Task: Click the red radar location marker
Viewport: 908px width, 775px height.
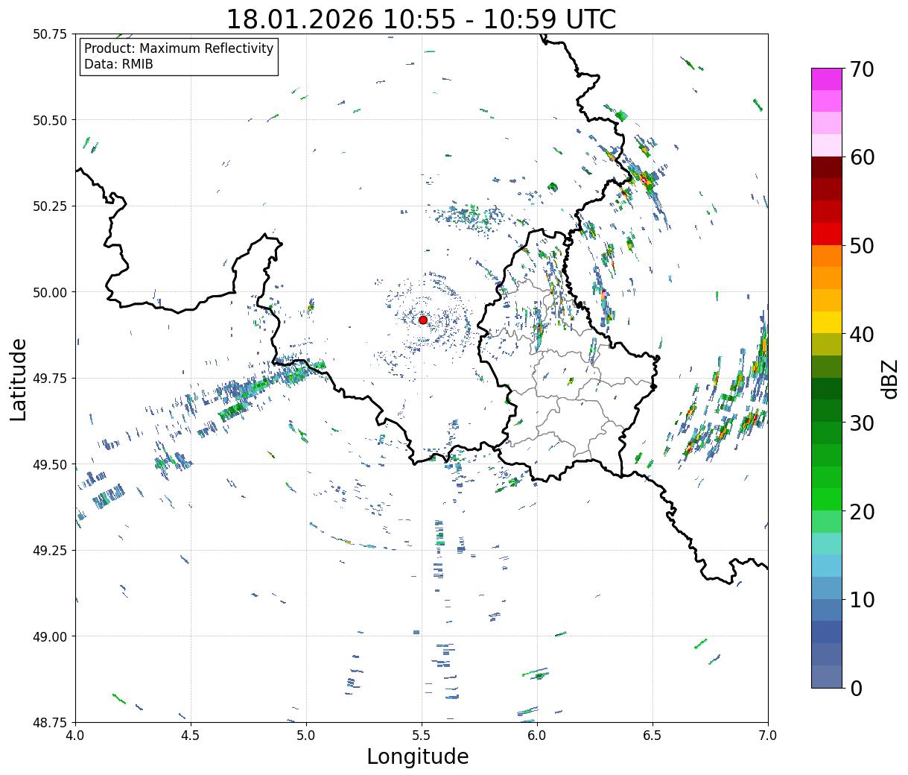Action: (x=423, y=320)
